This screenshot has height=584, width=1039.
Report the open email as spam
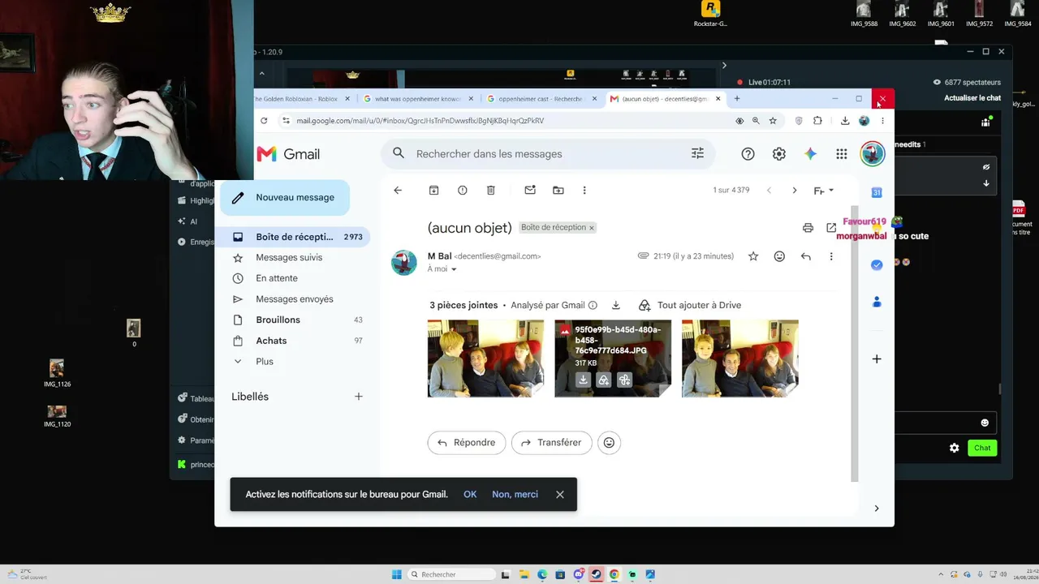pyautogui.click(x=463, y=190)
